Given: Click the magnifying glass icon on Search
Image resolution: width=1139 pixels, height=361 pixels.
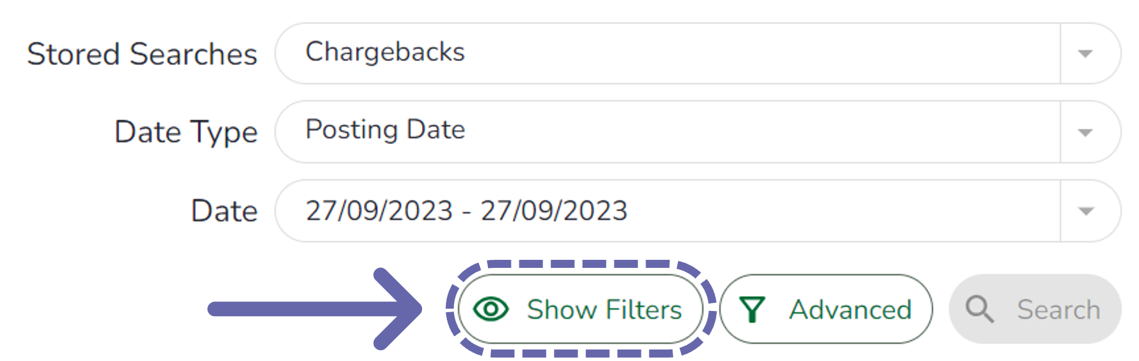Looking at the screenshot, I should pos(979,309).
